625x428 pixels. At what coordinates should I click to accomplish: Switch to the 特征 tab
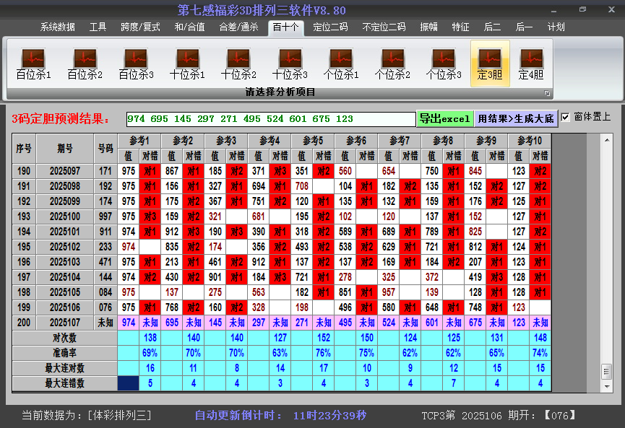click(460, 27)
